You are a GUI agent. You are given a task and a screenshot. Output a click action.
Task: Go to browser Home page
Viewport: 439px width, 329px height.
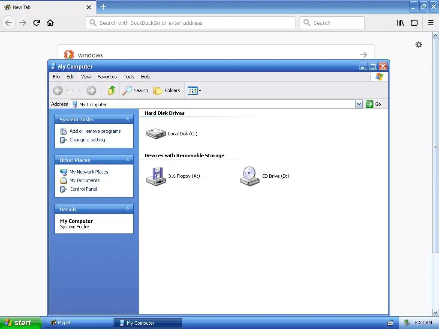(x=50, y=23)
